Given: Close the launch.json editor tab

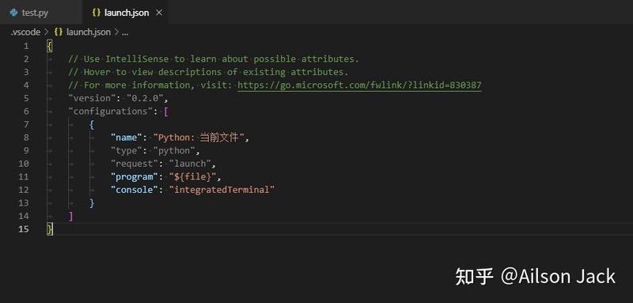Looking at the screenshot, I should [x=159, y=13].
